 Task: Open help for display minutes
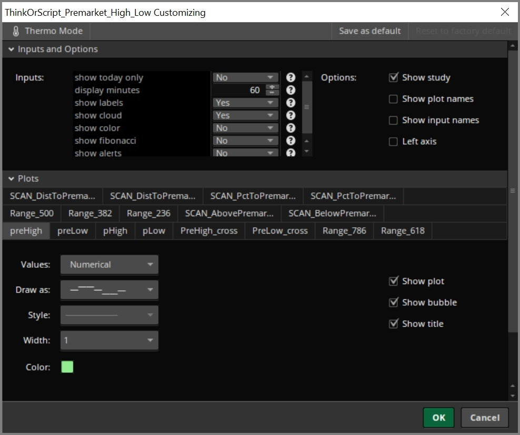pos(291,90)
